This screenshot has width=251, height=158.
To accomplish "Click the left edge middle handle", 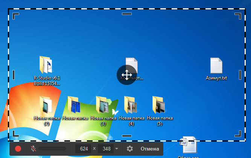I will click(14, 75).
